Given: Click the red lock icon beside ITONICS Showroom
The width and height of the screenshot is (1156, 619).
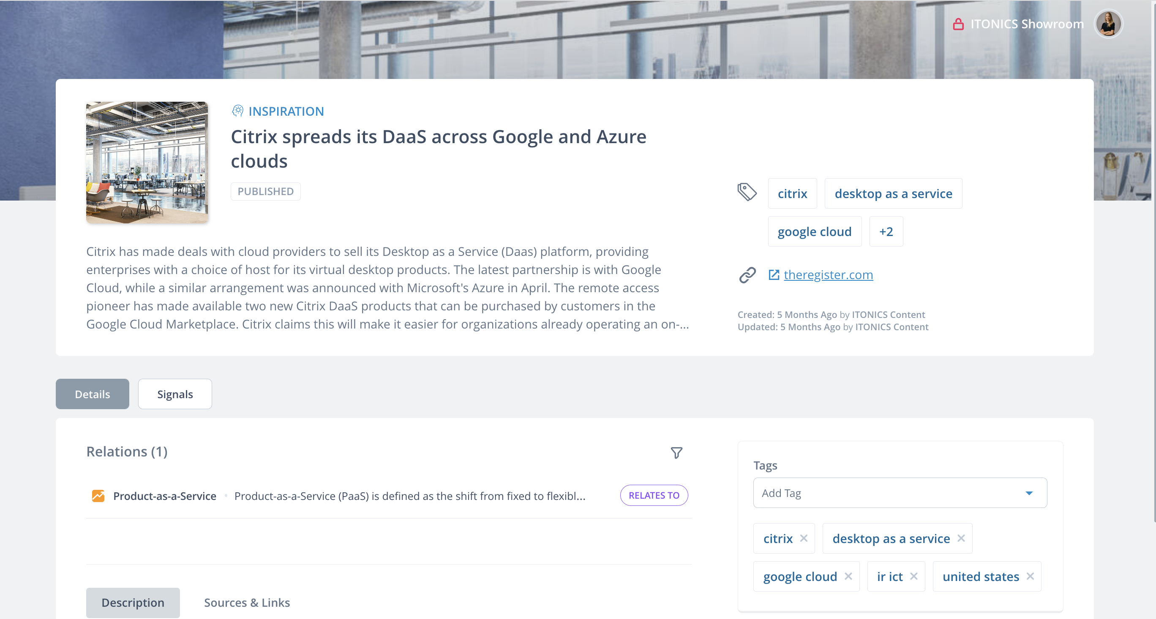Looking at the screenshot, I should (x=958, y=24).
